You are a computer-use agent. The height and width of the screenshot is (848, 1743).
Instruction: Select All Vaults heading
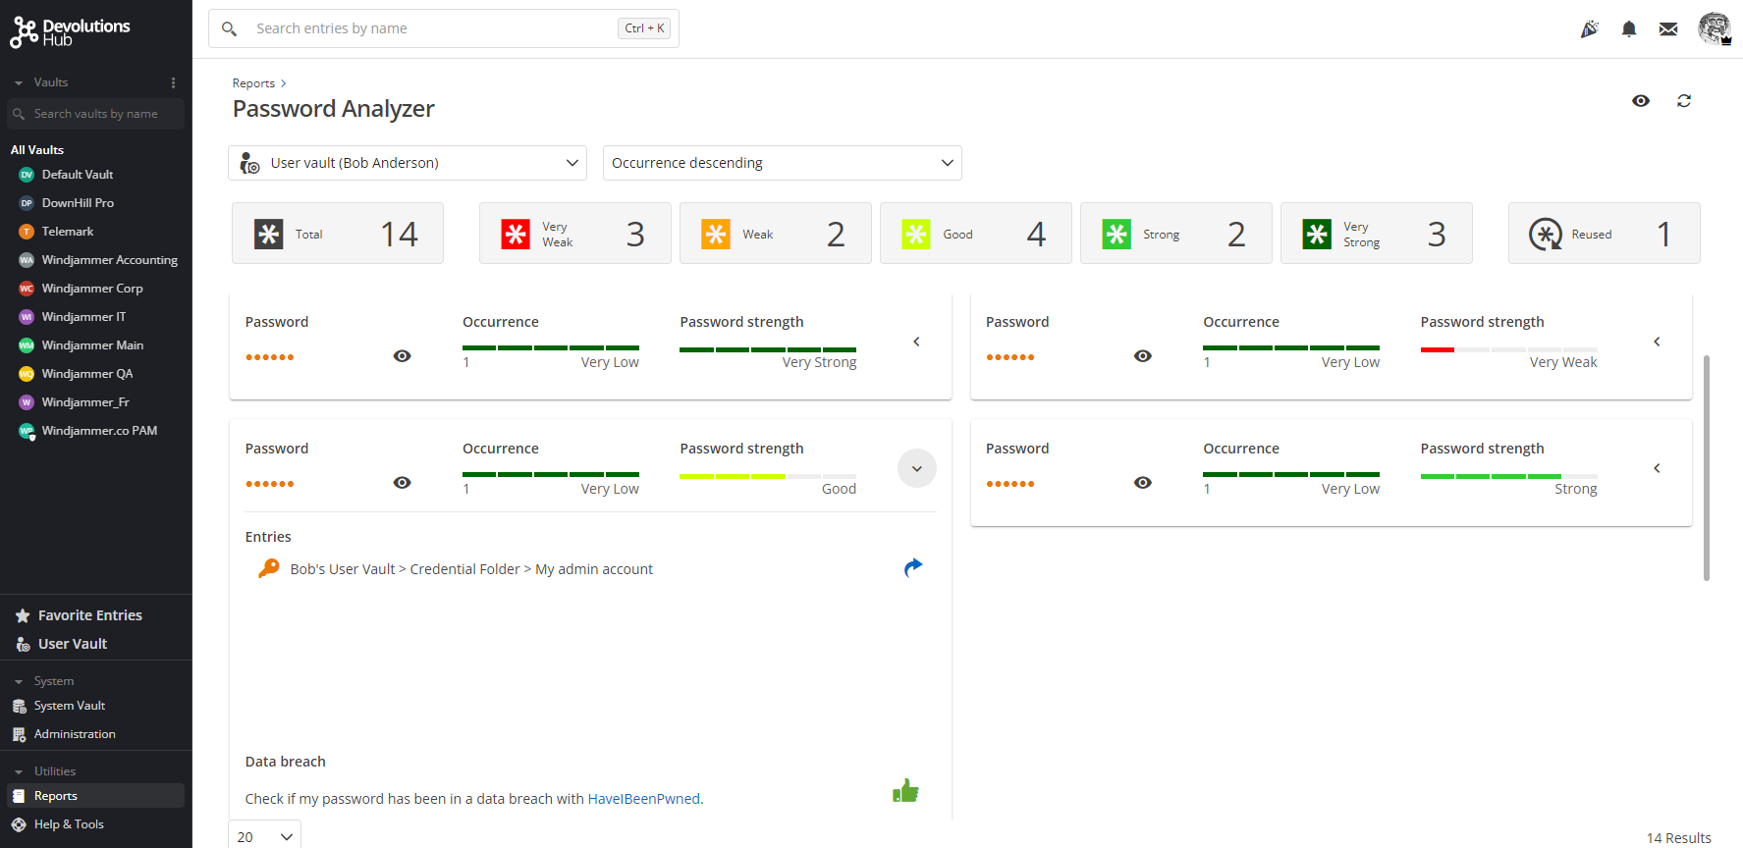click(37, 150)
